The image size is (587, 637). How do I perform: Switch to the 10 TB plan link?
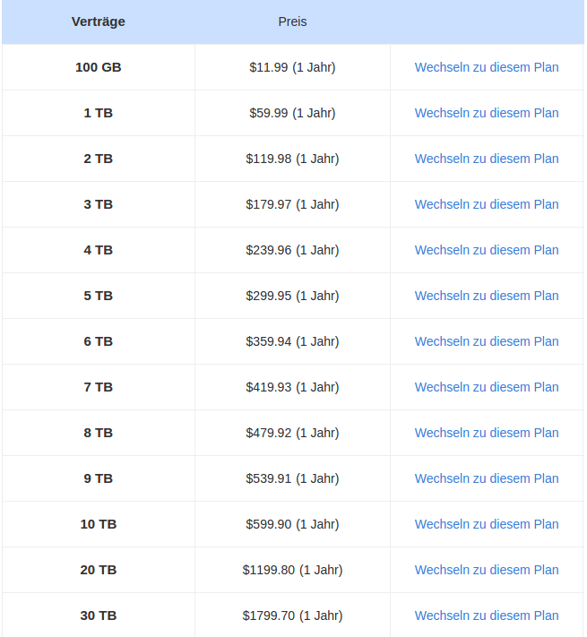[487, 524]
